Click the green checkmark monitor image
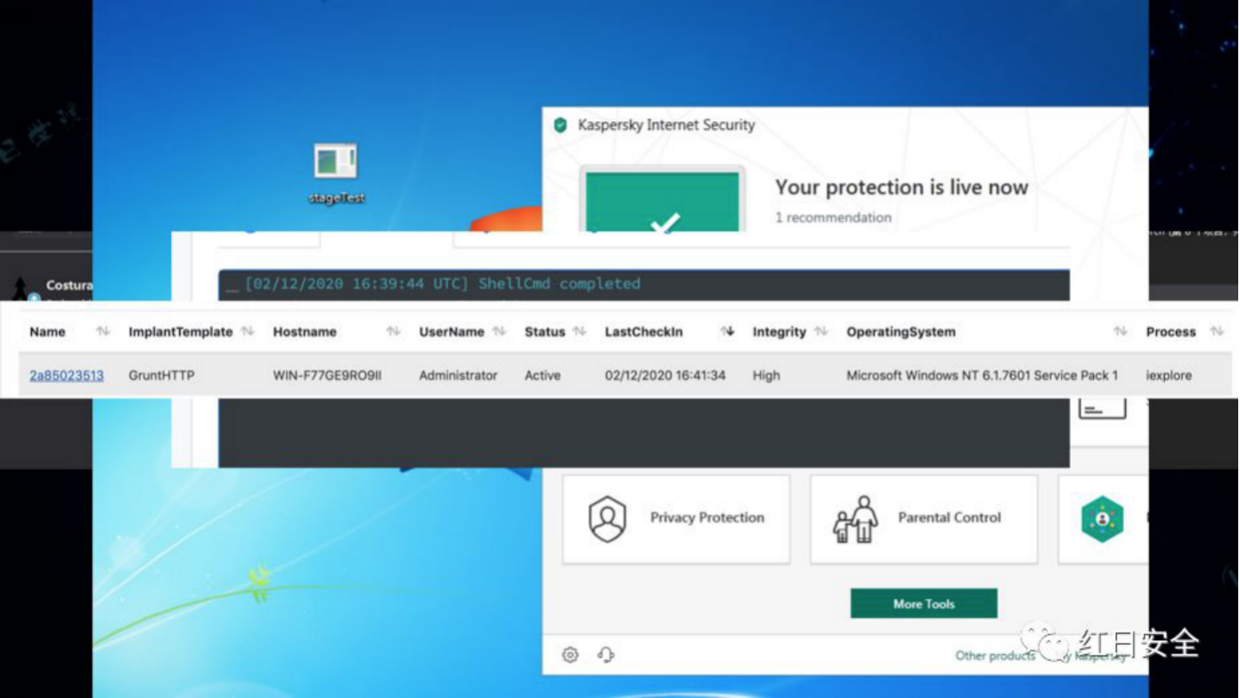1240x698 pixels. (663, 199)
